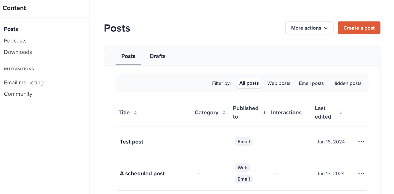Switch to the Drafts tab

point(158,56)
